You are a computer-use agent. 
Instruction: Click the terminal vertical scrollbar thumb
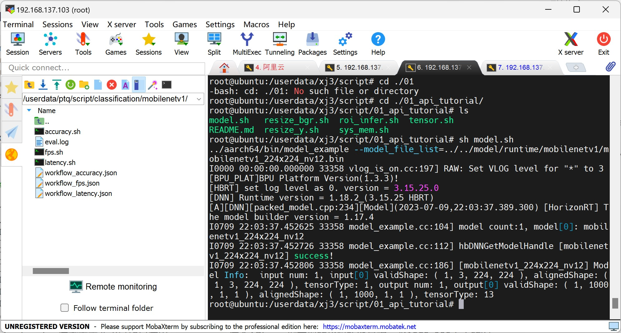615,303
